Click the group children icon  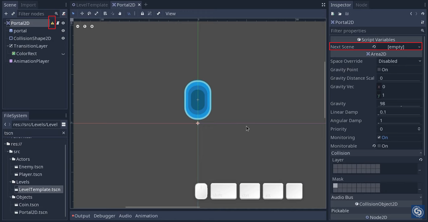pos(150,14)
